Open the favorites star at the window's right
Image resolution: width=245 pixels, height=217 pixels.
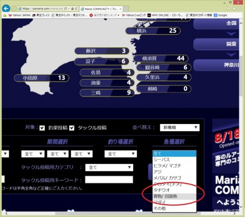[x=234, y=8]
